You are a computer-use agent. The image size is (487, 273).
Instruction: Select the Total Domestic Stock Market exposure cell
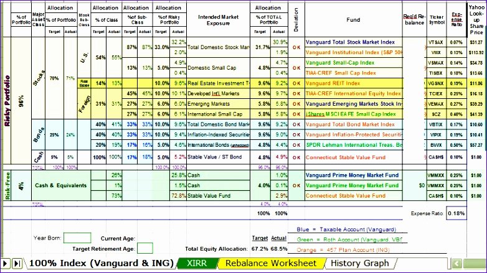click(219, 47)
